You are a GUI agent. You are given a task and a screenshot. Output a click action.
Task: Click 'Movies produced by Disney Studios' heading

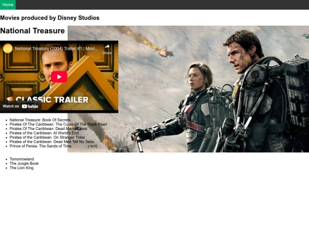[x=50, y=18]
